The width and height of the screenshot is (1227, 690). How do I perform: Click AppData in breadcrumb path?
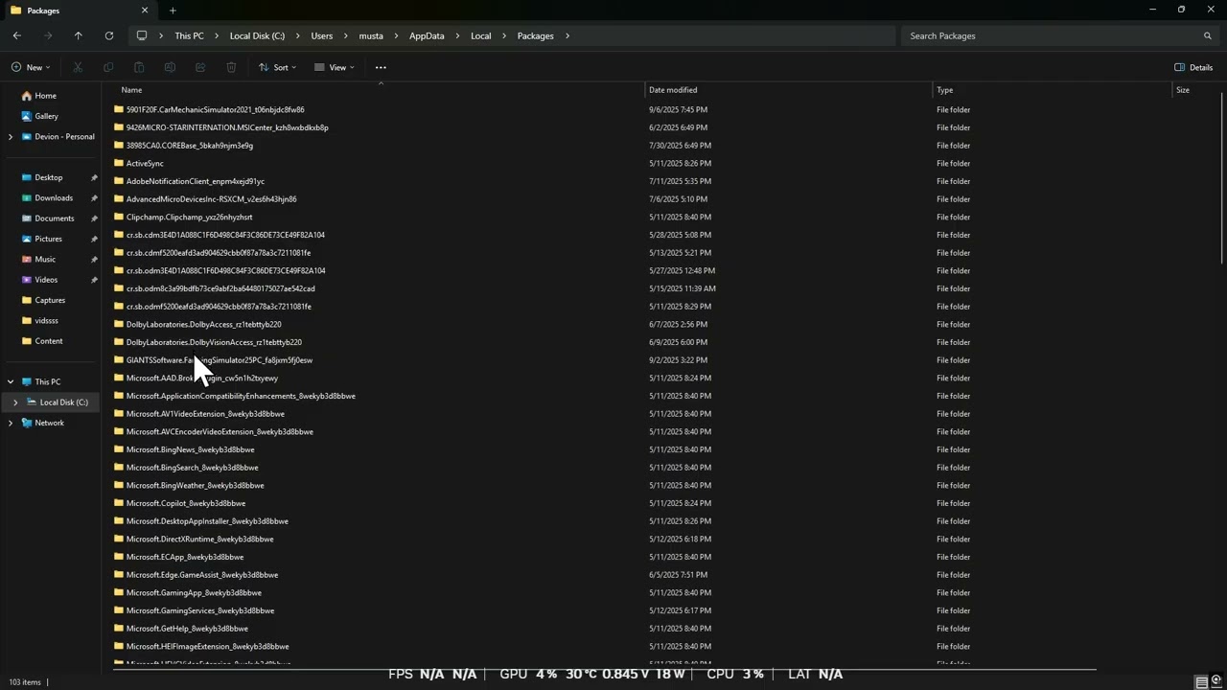click(427, 35)
